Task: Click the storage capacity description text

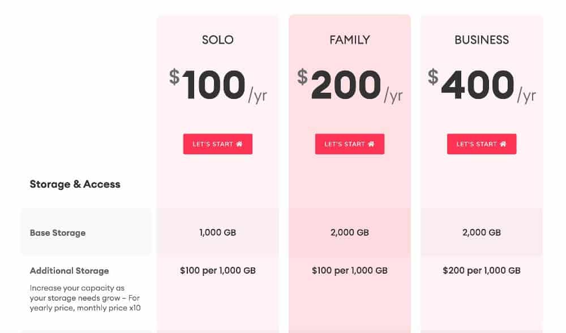Action: click(84, 298)
